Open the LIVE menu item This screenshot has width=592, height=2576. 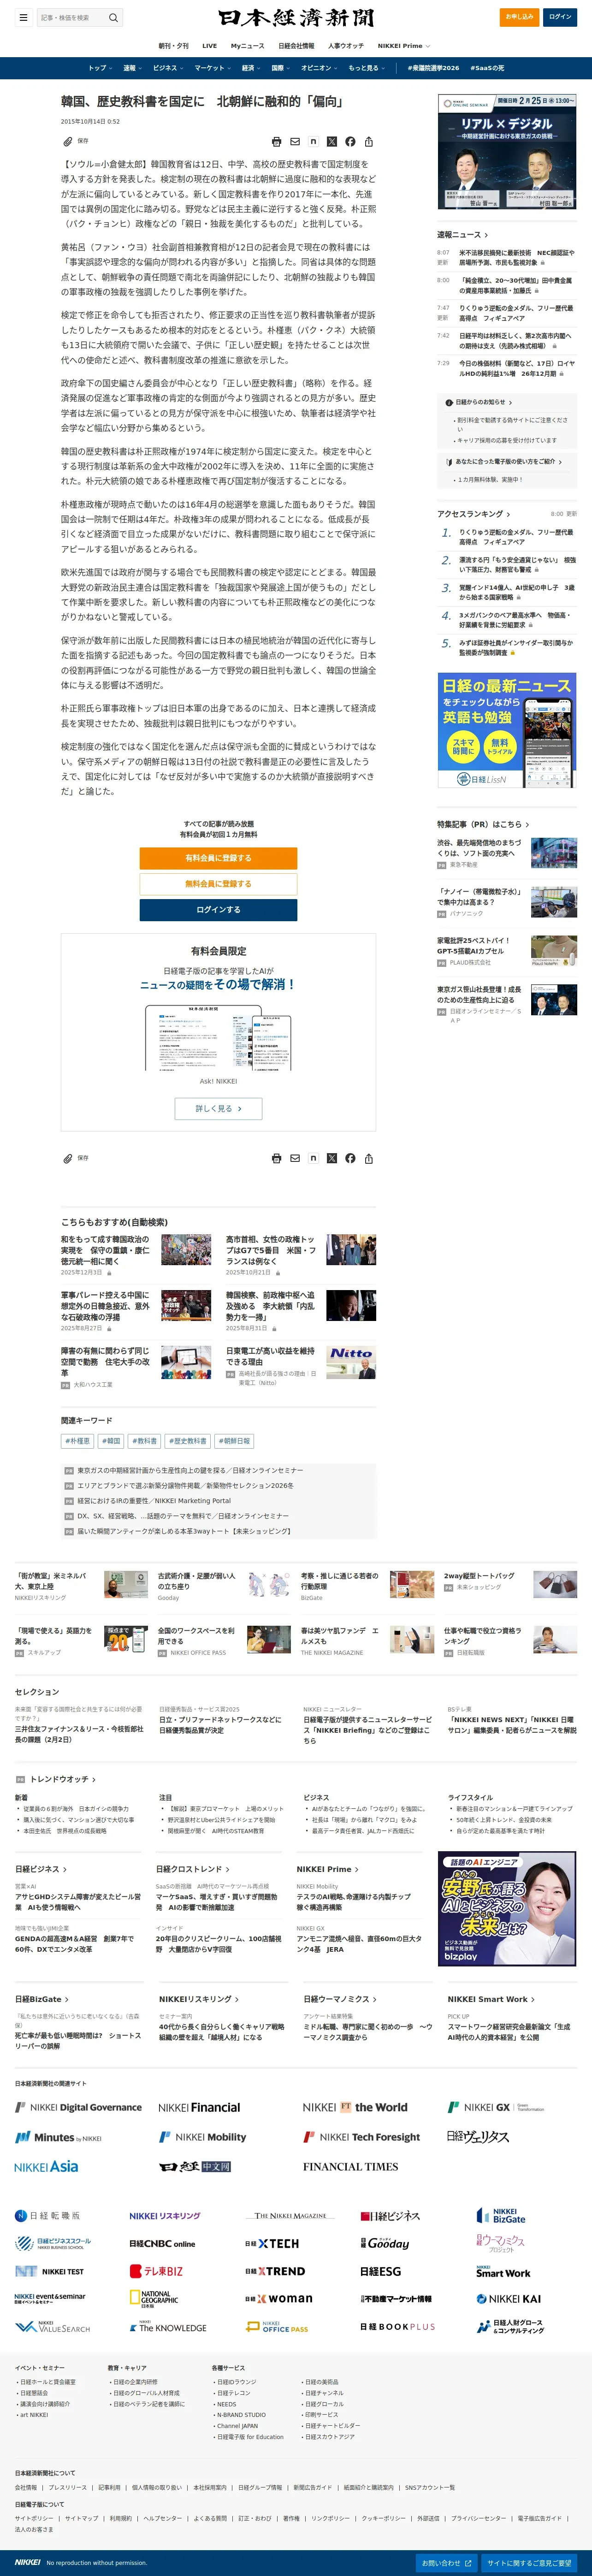(210, 46)
